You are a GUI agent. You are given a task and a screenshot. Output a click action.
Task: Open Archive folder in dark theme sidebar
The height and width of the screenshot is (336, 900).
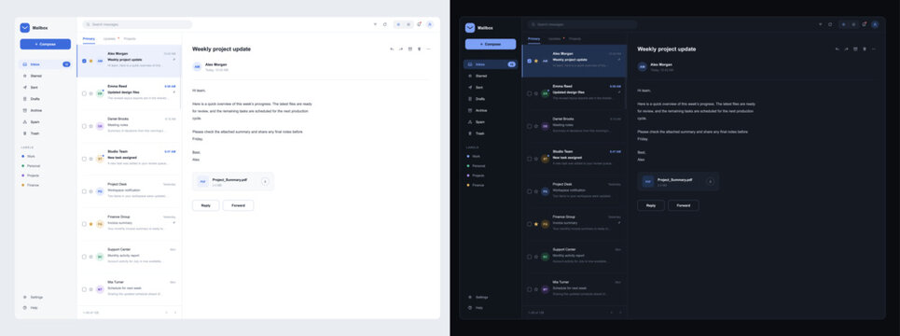491,110
